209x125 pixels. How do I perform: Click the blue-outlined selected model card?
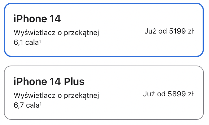click(104, 30)
